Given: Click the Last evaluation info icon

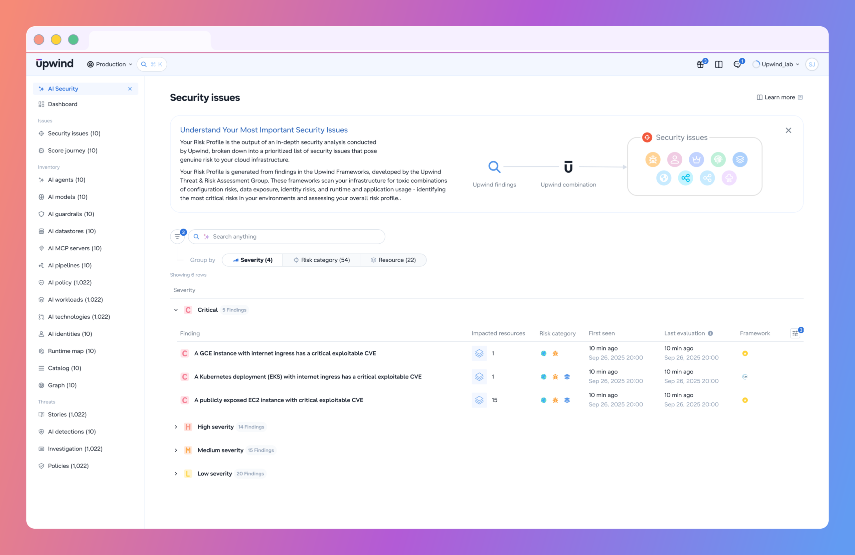Looking at the screenshot, I should pyautogui.click(x=710, y=333).
